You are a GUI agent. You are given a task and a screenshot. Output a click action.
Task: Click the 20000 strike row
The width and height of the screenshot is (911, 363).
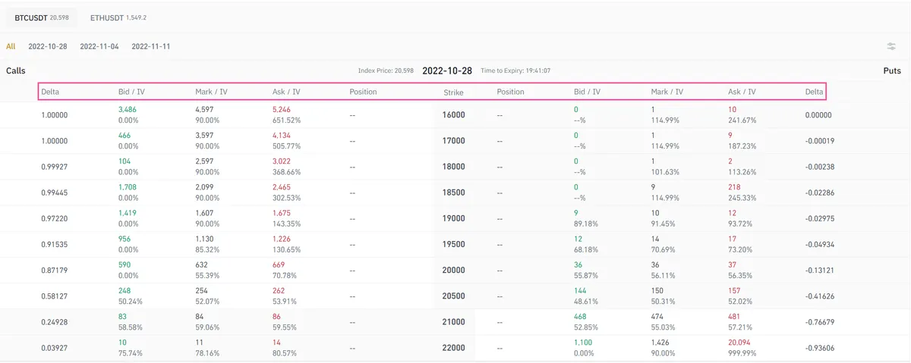[x=454, y=270]
